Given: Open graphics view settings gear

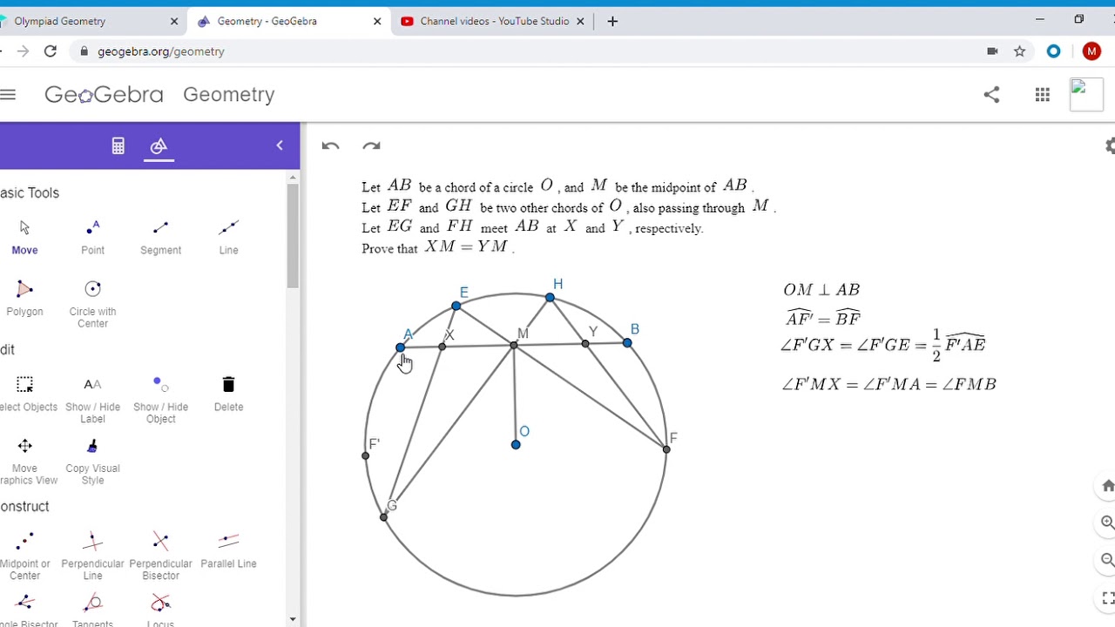Looking at the screenshot, I should [x=1109, y=146].
